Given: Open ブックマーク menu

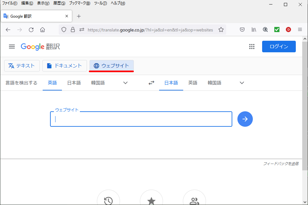Looking at the screenshot, I should point(80,3).
